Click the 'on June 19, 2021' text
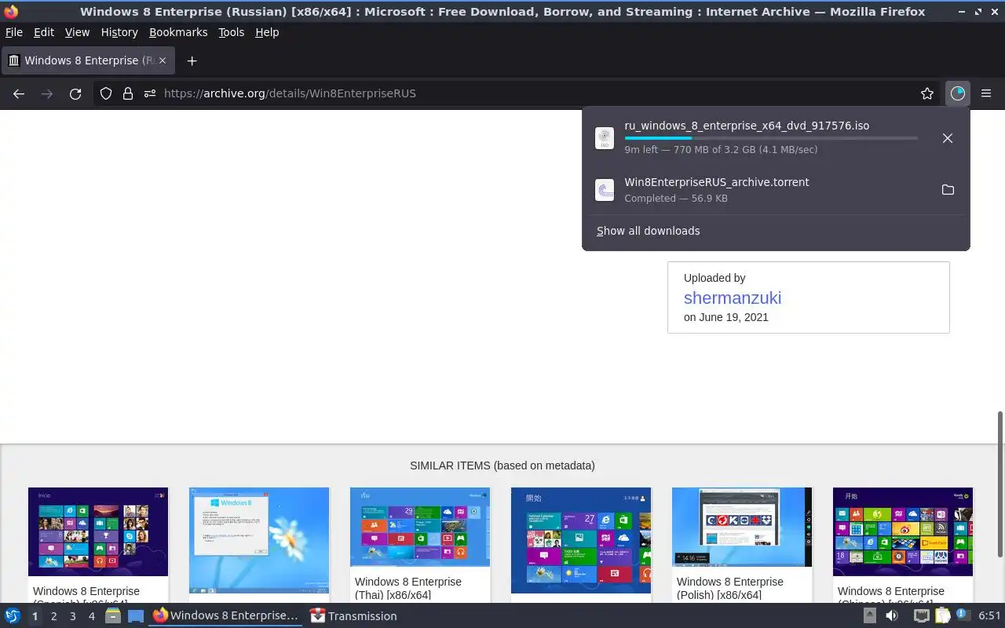The image size is (1005, 628). (x=726, y=317)
